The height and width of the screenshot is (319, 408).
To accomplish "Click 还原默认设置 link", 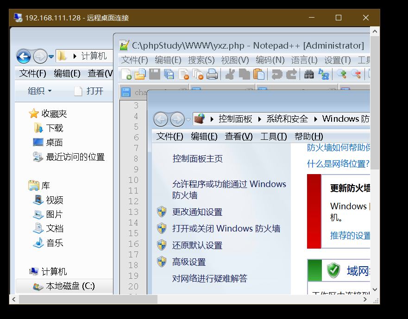I will coord(197,245).
